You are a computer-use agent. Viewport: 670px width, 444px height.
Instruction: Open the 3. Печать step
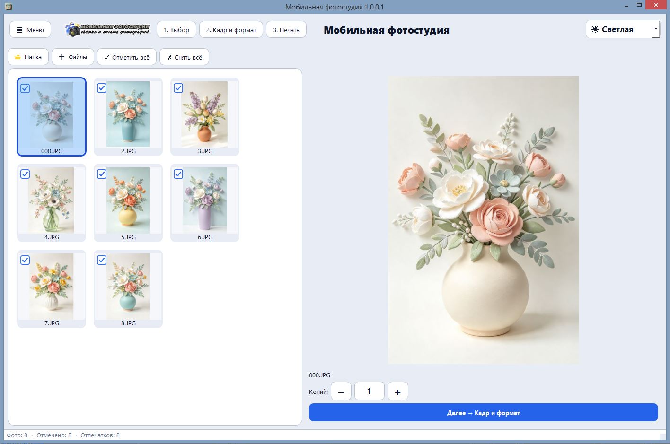click(x=286, y=30)
